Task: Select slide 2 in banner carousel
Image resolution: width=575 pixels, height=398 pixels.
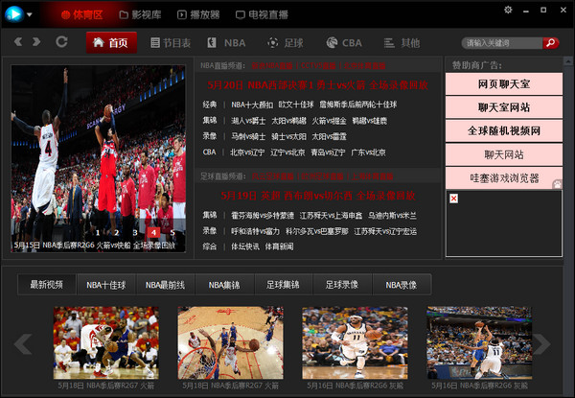Action: point(116,232)
